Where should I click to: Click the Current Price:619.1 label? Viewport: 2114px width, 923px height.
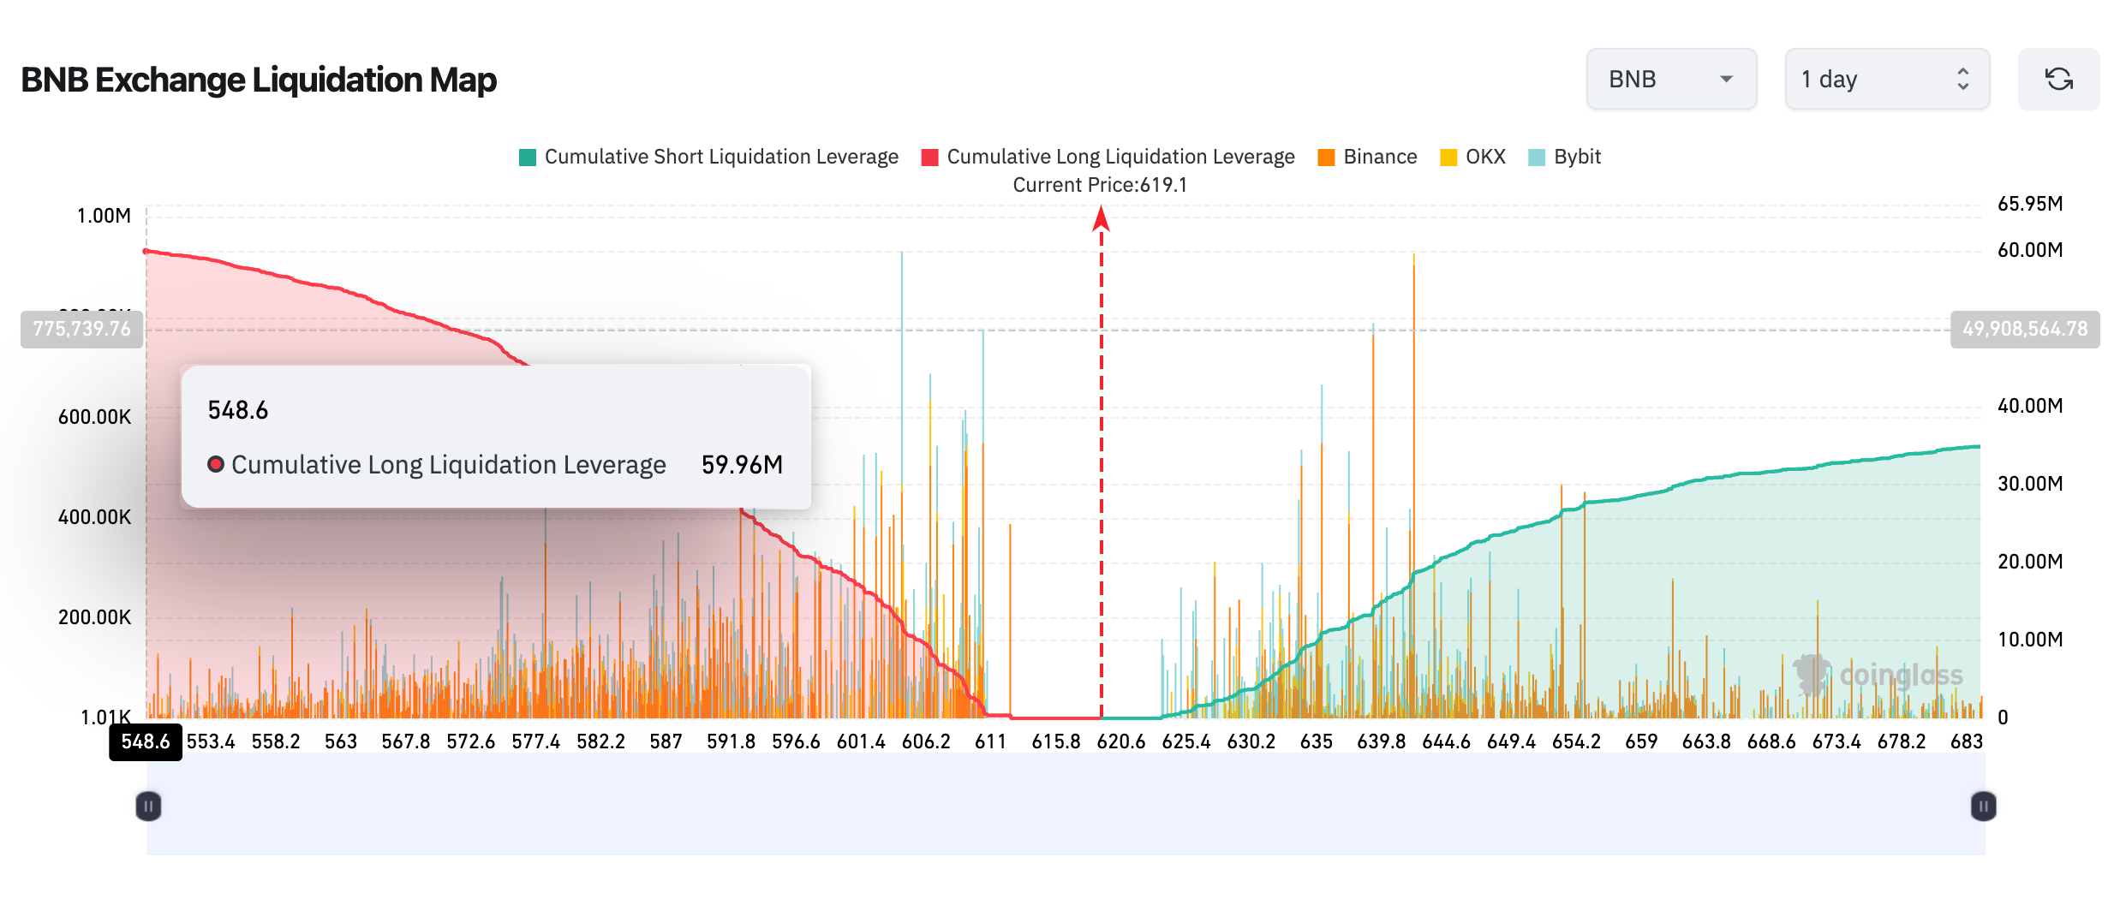[x=1100, y=185]
